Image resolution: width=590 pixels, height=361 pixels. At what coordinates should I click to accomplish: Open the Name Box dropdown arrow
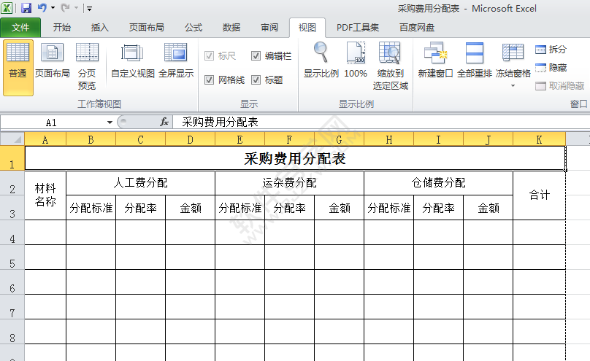pos(110,123)
